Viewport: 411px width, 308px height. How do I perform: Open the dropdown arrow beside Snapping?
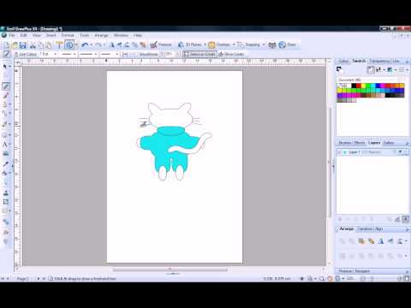point(264,44)
